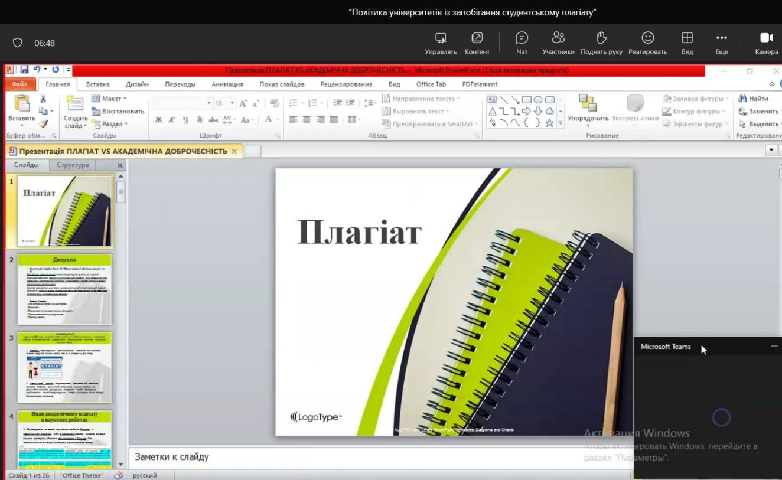Screen dimensions: 782x480
Task: Click Поднять руку raise hand in Teams
Action: click(601, 44)
